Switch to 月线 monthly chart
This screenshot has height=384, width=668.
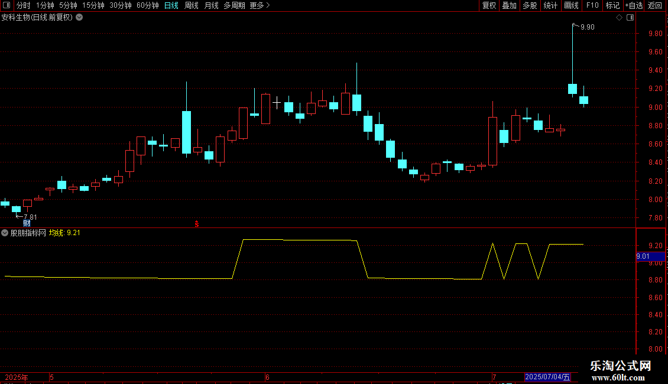(x=211, y=5)
